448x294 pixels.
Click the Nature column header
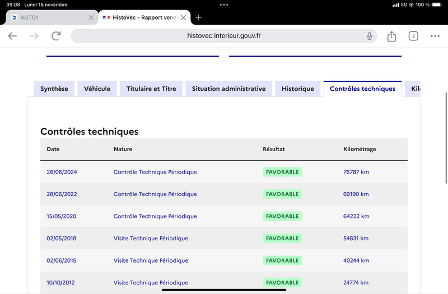coord(123,149)
